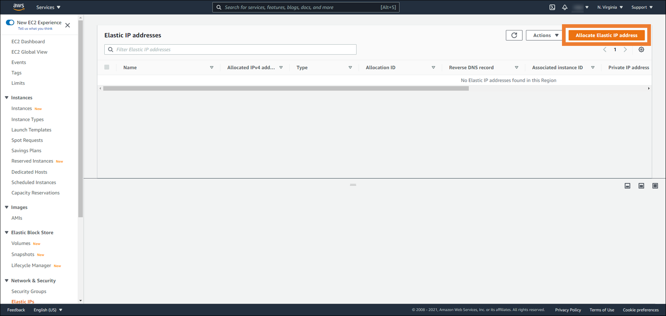
Task: Open the Support dropdown menu
Action: point(642,7)
